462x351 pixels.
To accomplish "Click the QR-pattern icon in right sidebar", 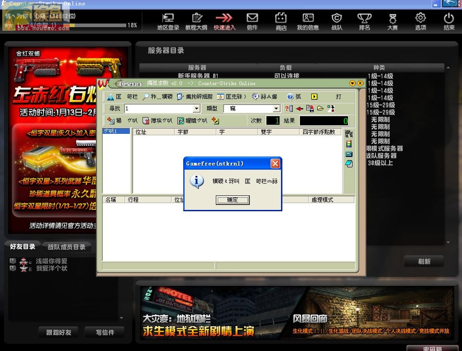I will pos(349,134).
